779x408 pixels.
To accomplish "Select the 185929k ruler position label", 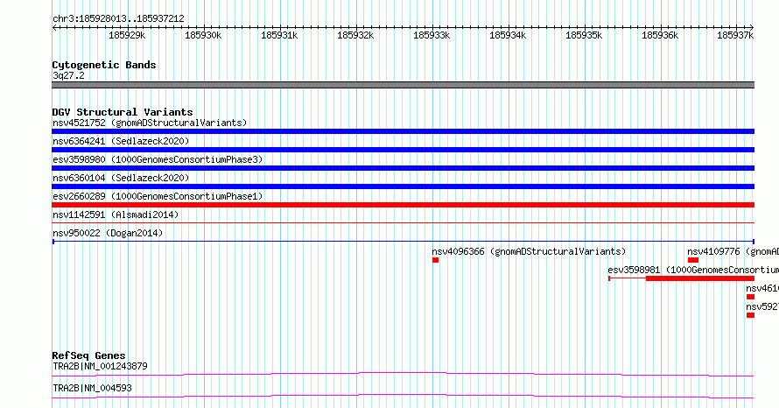I will [x=127, y=35].
